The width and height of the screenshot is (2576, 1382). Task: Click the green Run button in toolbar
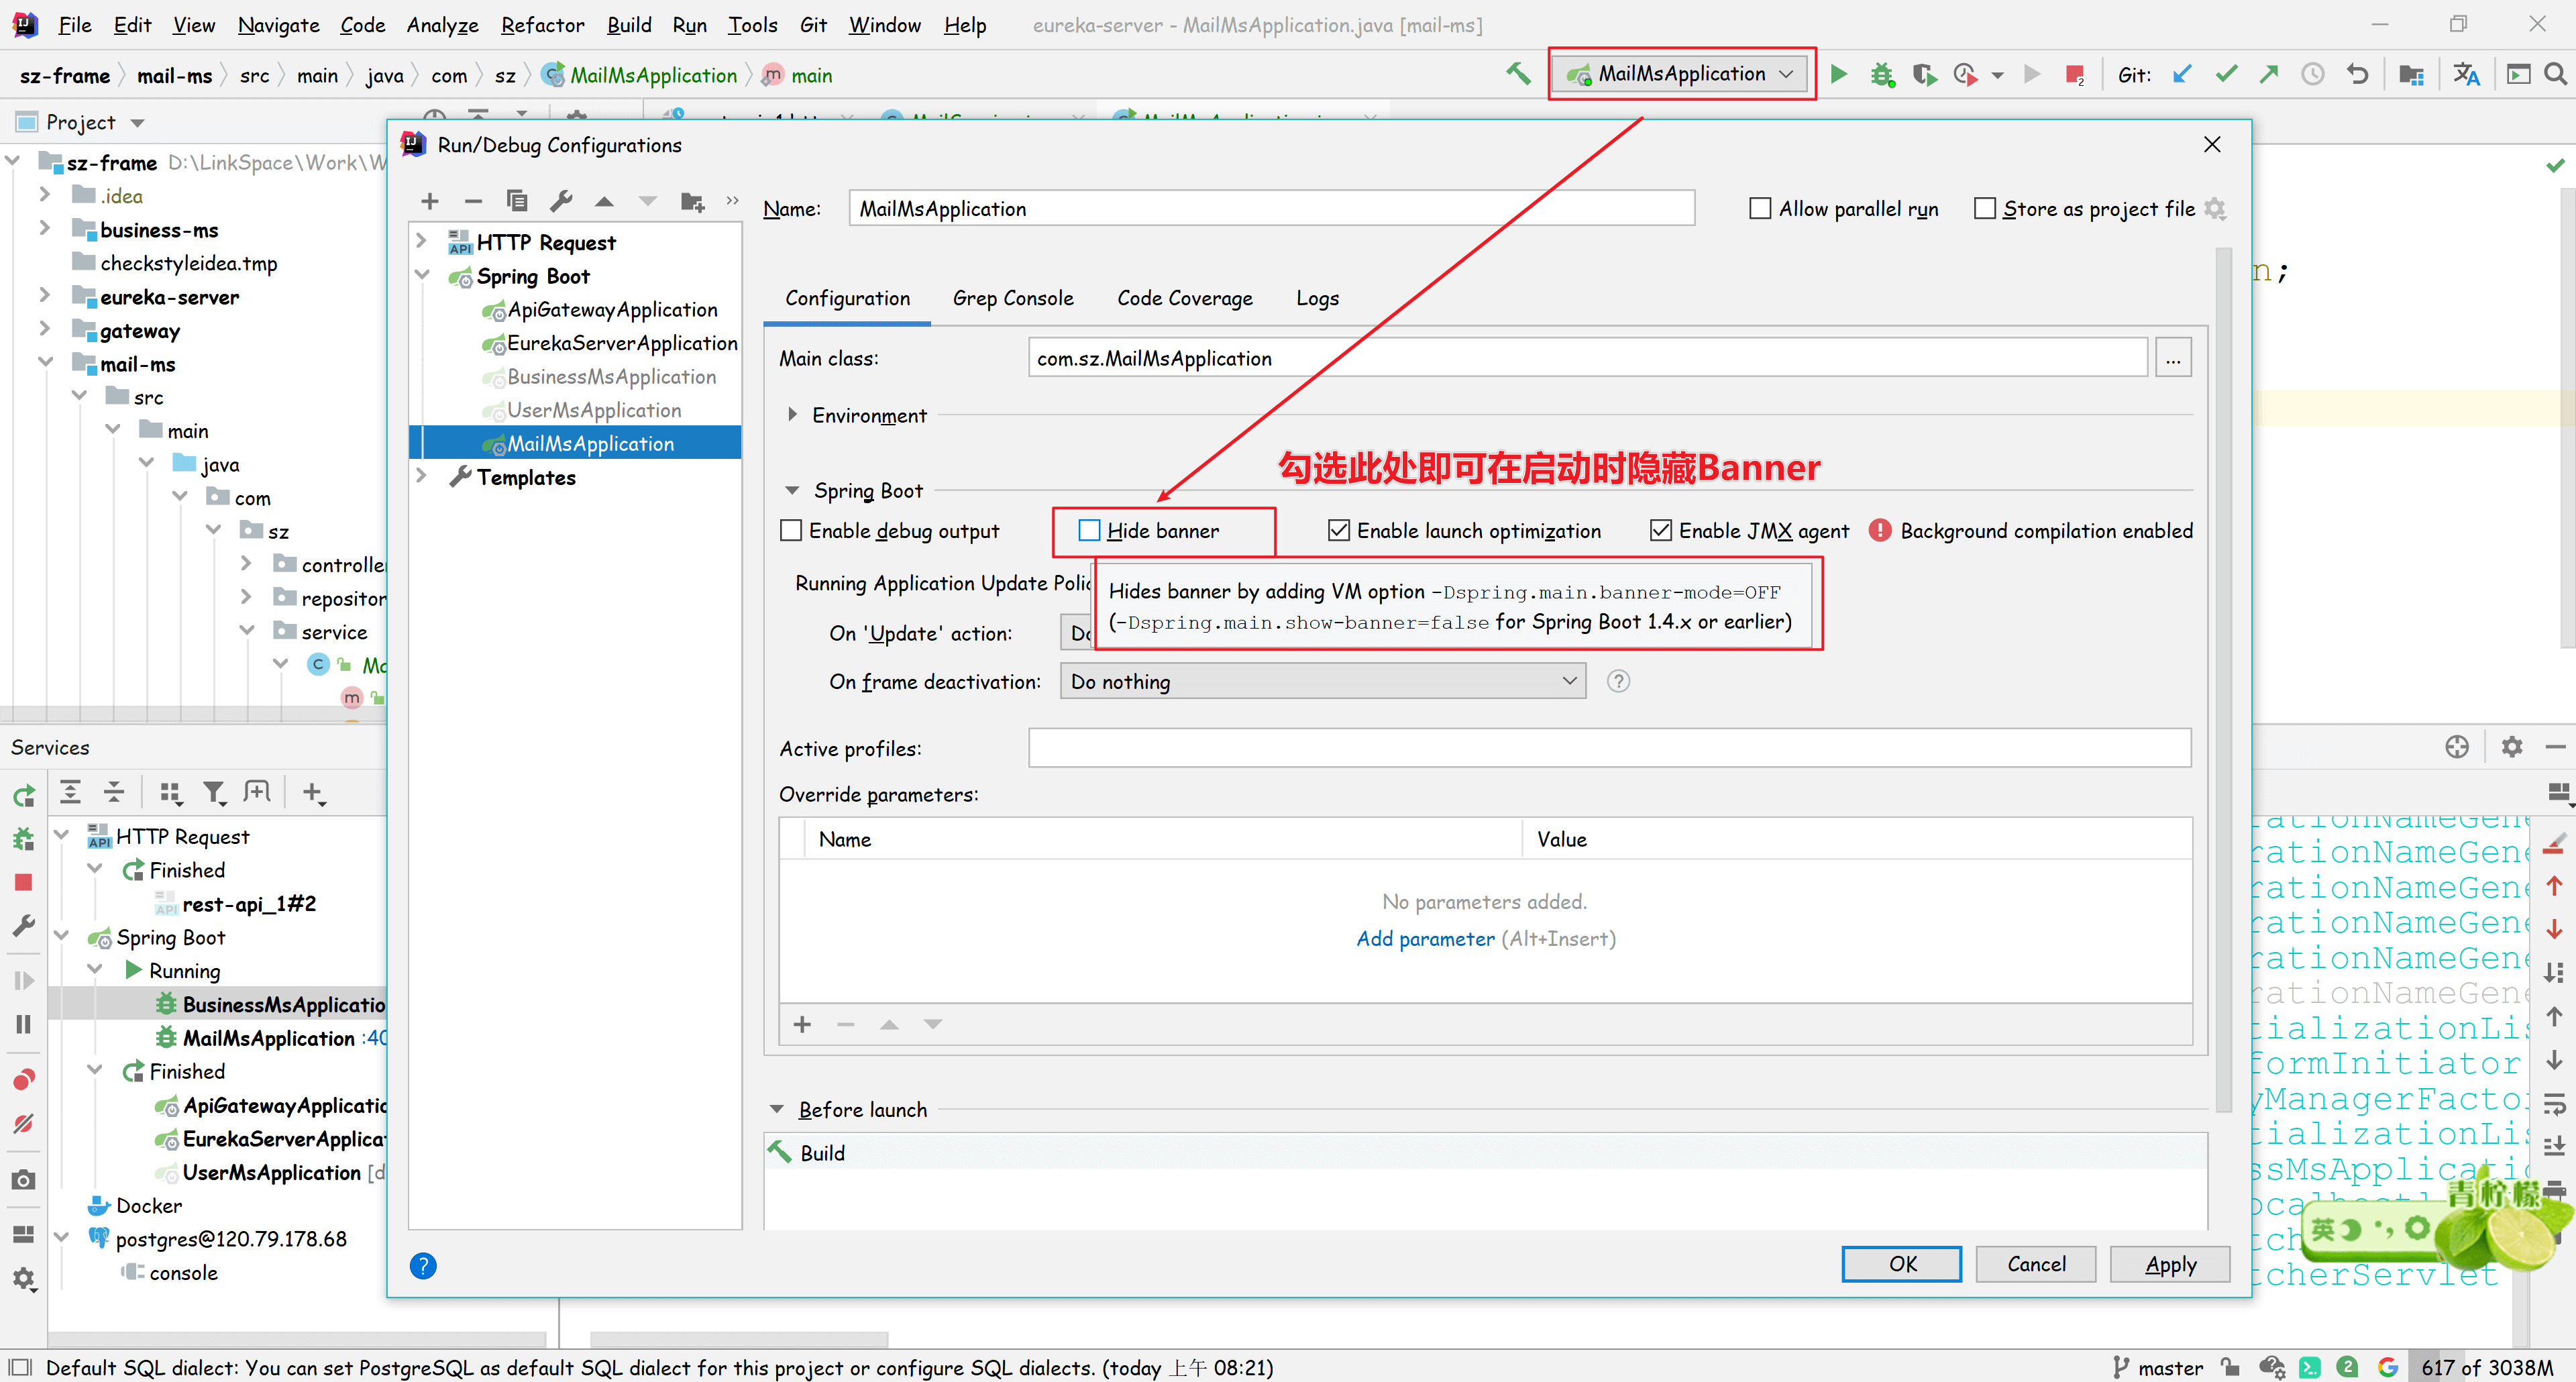1838,74
